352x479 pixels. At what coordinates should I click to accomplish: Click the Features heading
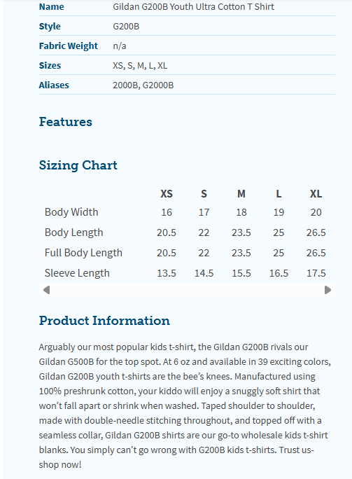(66, 122)
